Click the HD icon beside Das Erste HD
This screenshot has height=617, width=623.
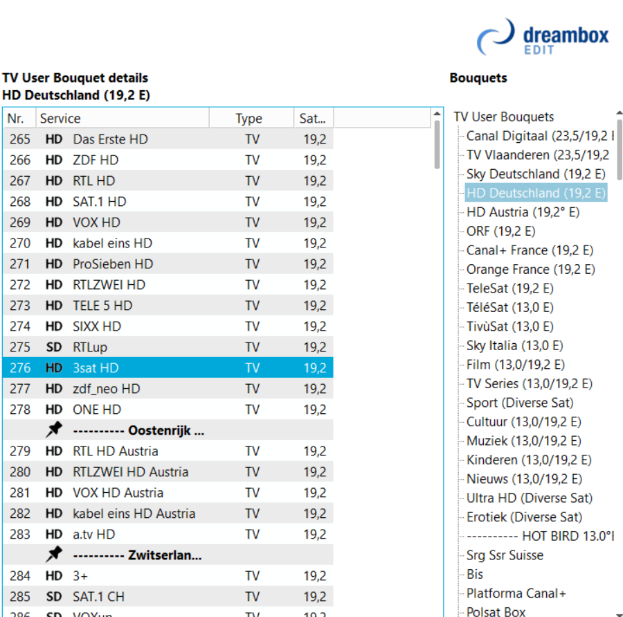click(53, 139)
